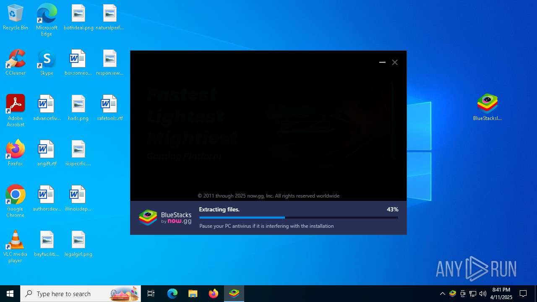
Task: Select the Microsoft Edge desktop shortcut
Action: click(47, 20)
